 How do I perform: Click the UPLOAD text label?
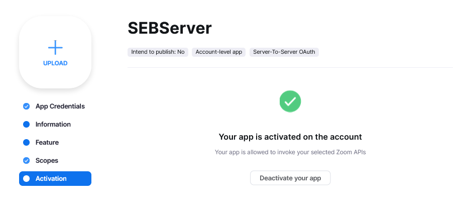point(55,63)
